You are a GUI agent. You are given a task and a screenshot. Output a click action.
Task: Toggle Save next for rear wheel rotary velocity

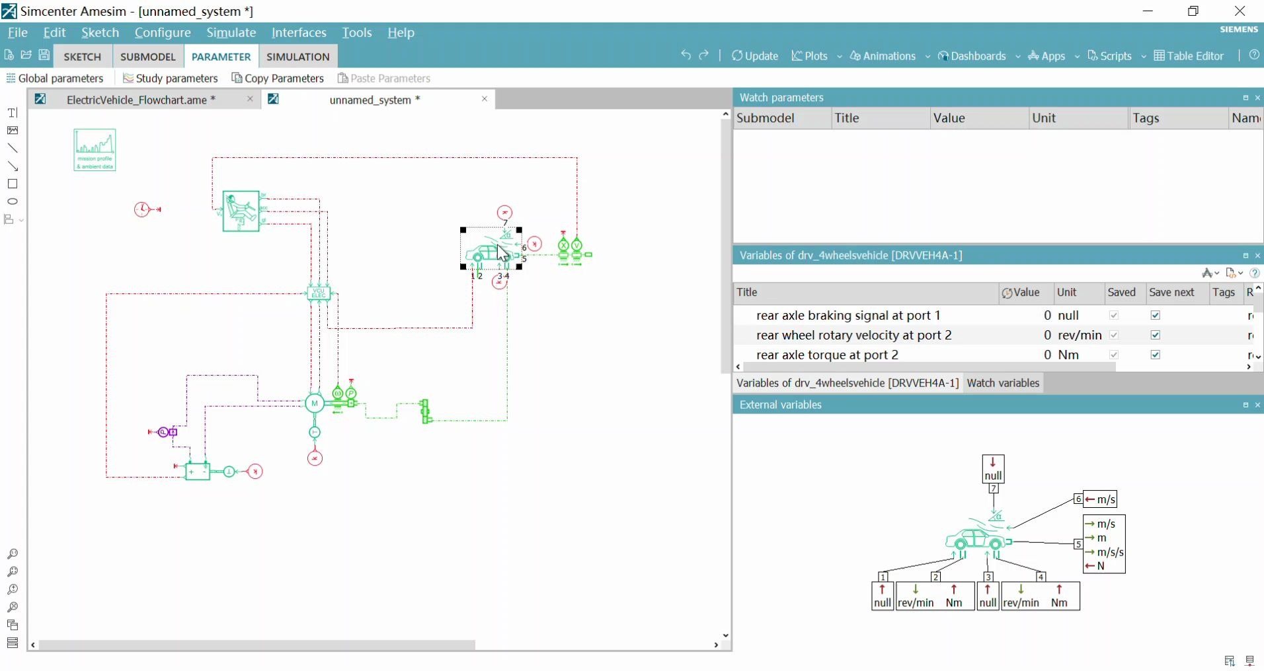click(x=1155, y=335)
